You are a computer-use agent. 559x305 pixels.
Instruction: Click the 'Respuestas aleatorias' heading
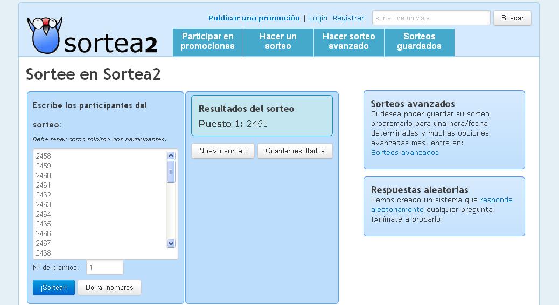coord(420,190)
